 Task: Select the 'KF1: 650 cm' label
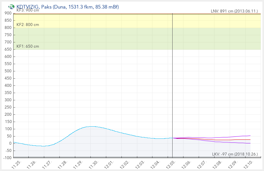pyautogui.click(x=28, y=46)
